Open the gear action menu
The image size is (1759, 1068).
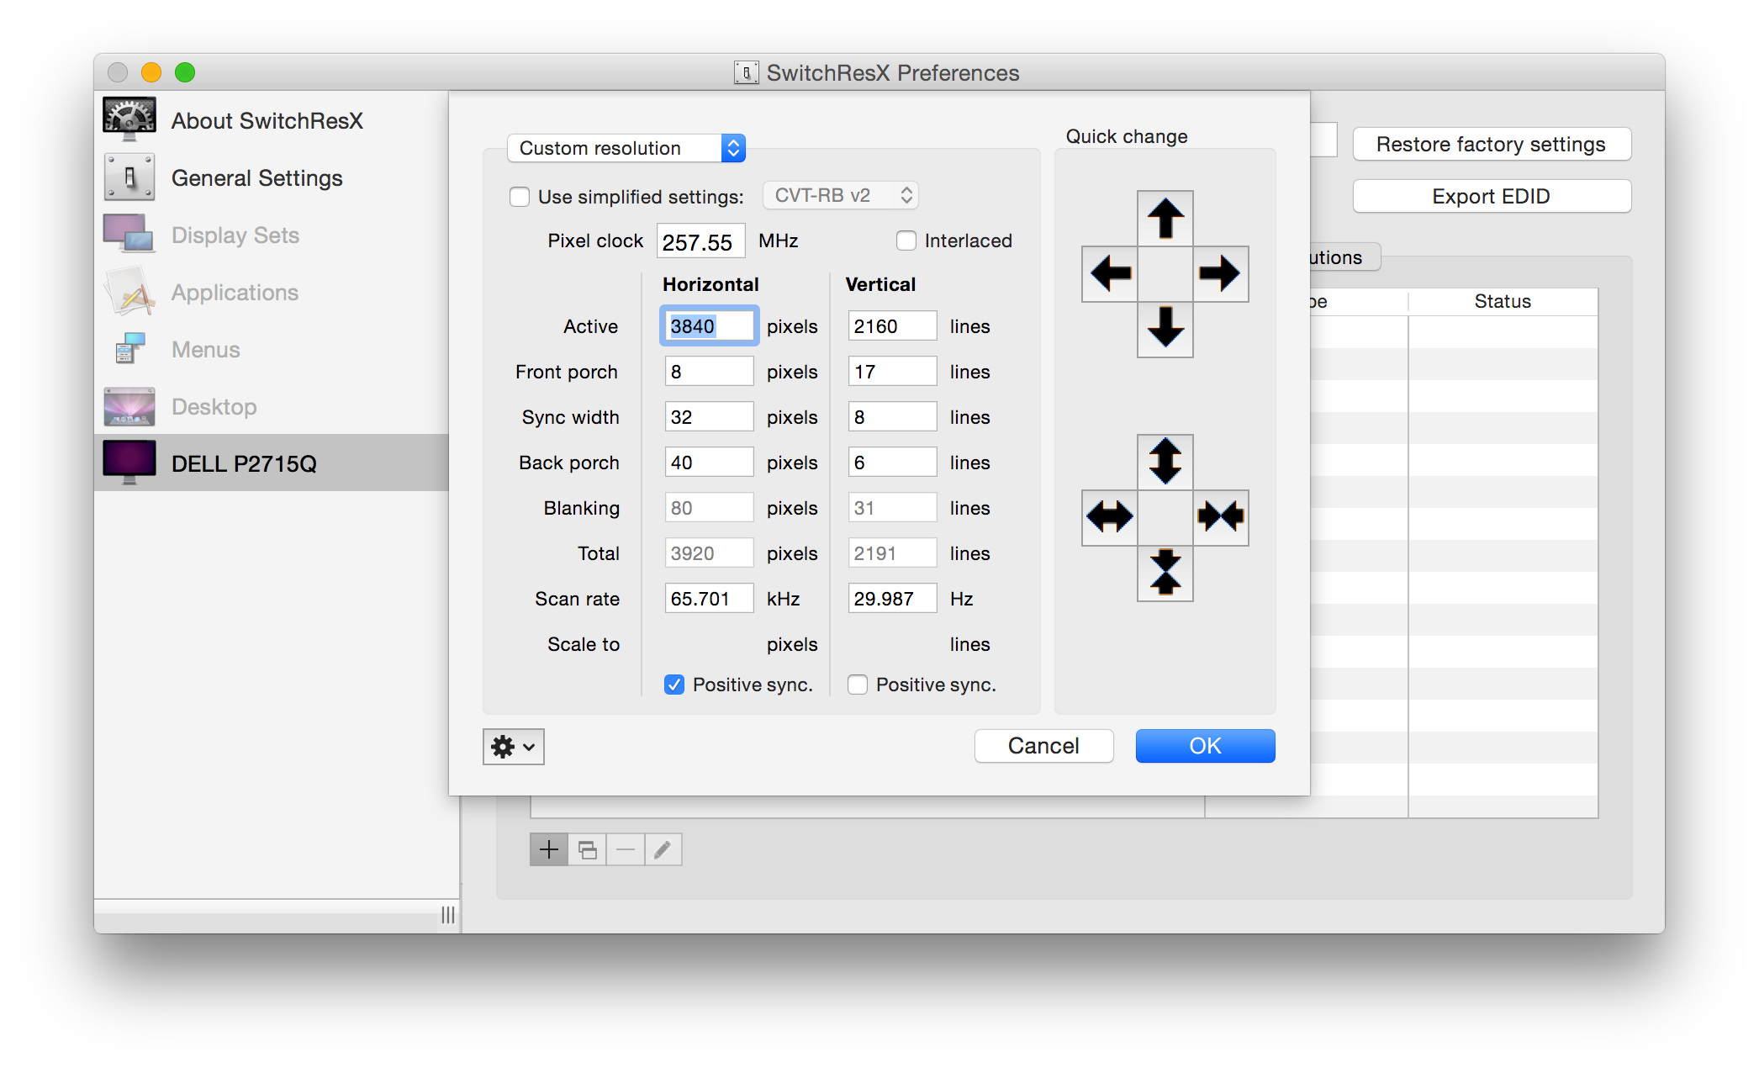(513, 746)
